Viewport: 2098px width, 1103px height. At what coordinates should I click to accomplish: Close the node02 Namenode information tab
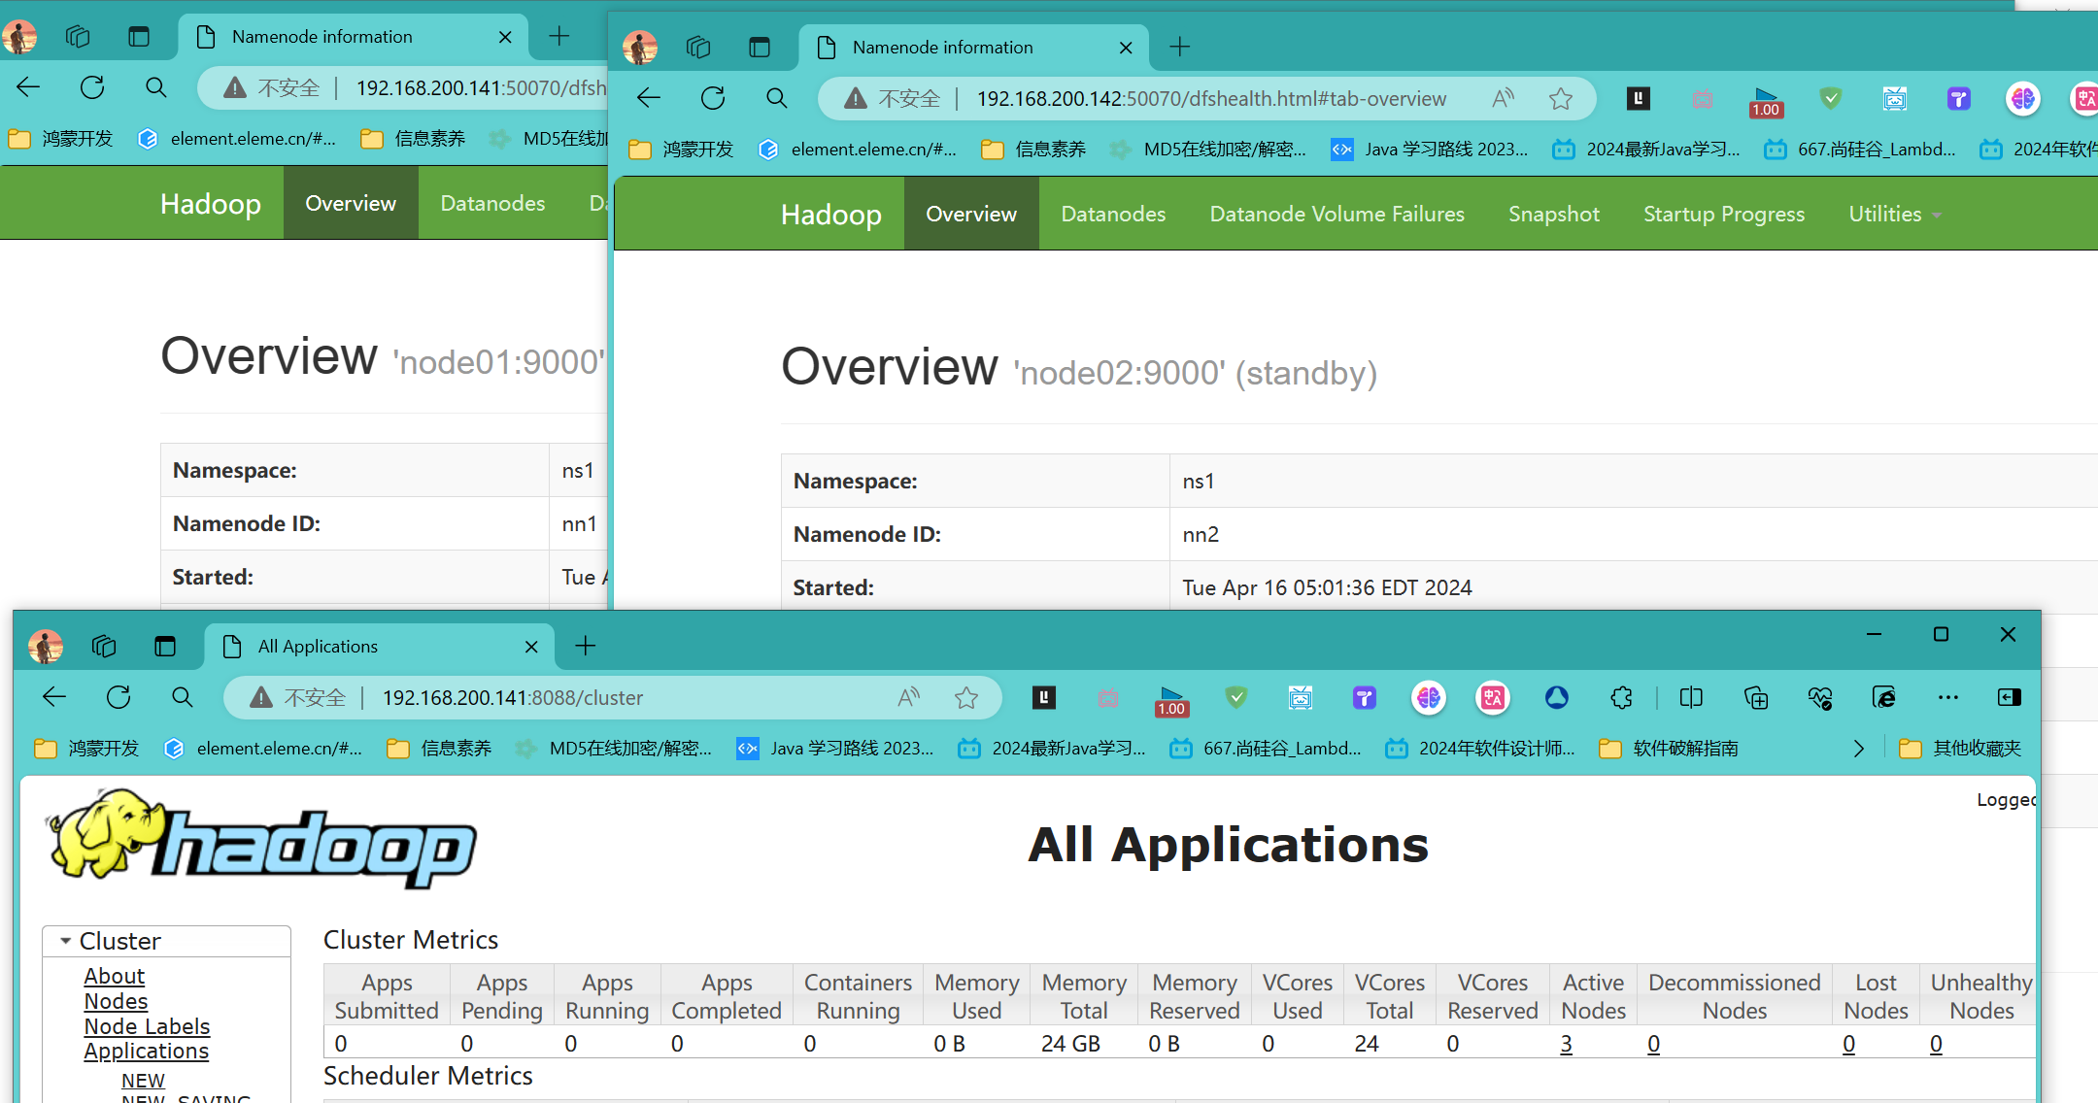coord(1126,48)
